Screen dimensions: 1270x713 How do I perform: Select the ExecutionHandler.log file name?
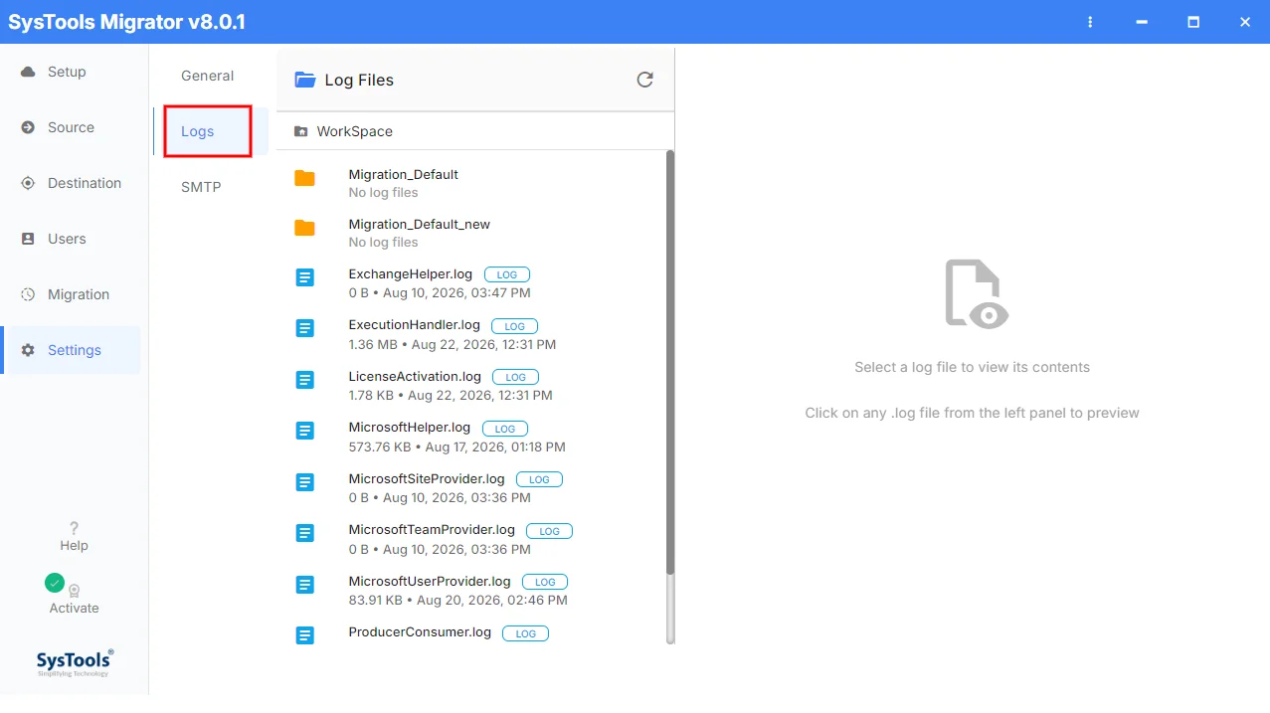click(414, 324)
